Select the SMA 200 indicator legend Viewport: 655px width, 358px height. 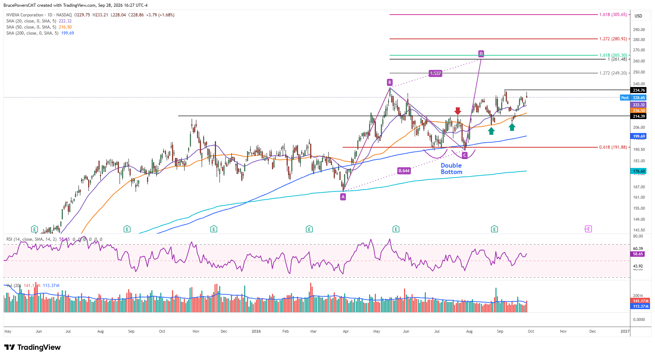pyautogui.click(x=40, y=33)
